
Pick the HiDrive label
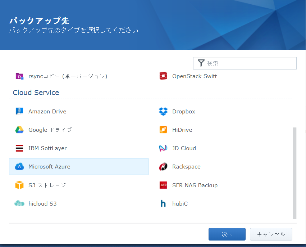(x=182, y=130)
